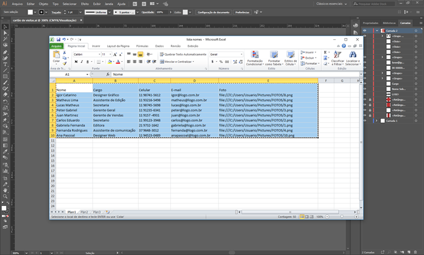
Task: Select the Lasso tool
Action: pyautogui.click(x=5, y=45)
